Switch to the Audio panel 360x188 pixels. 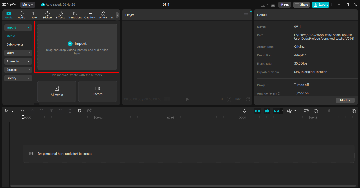click(x=21, y=15)
